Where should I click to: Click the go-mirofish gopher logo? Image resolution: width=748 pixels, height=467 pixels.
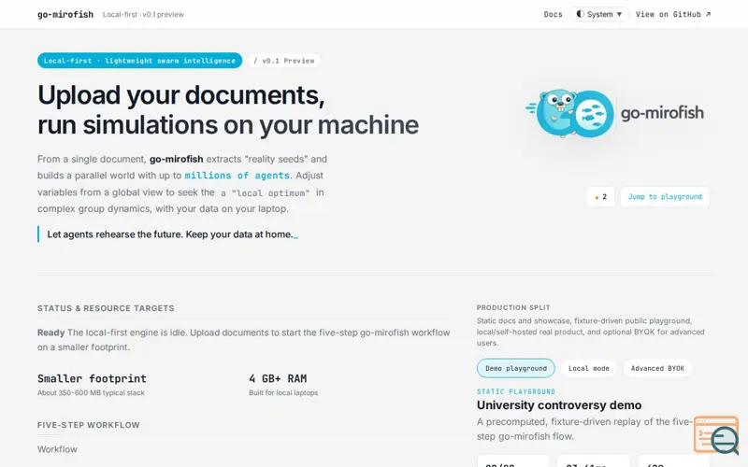(x=615, y=113)
